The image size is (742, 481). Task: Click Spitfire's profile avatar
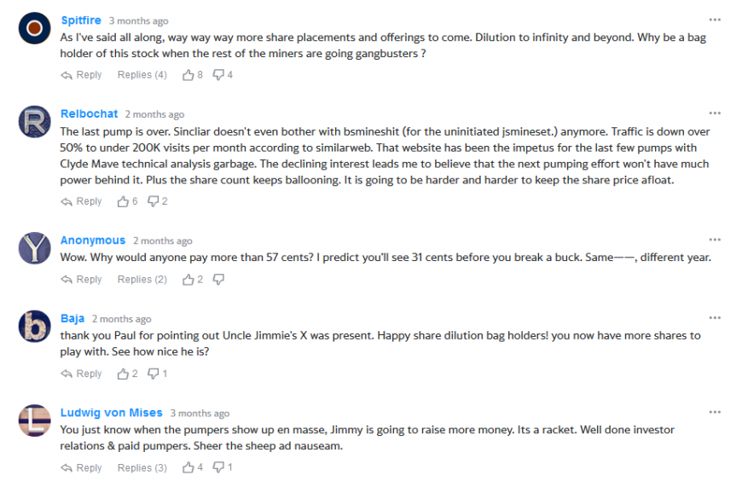click(x=34, y=28)
